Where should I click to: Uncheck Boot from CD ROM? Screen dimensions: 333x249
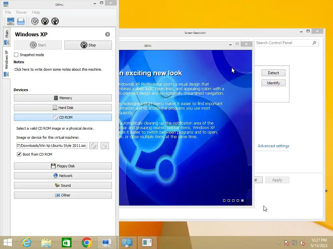coord(19,154)
